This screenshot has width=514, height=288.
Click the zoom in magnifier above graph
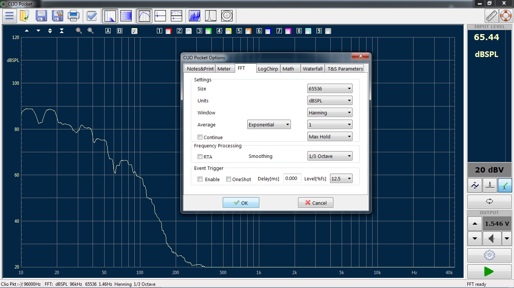pos(79,31)
